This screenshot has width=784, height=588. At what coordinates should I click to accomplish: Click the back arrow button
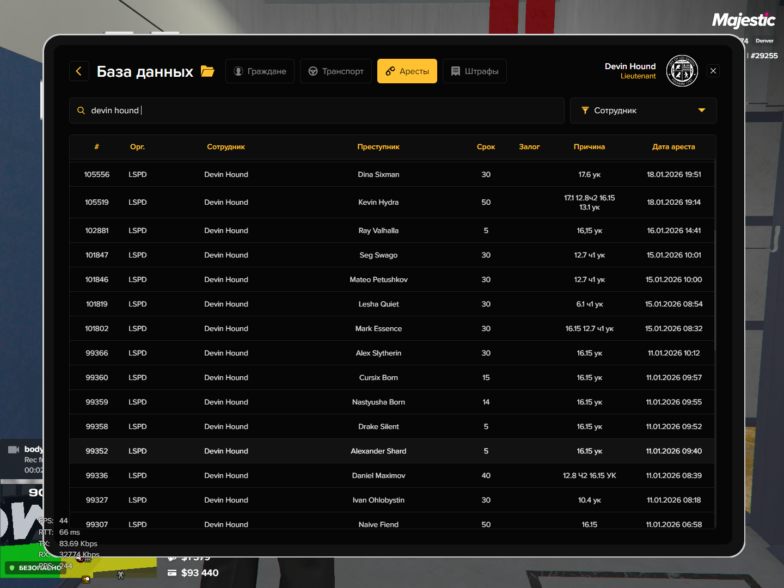click(x=79, y=71)
